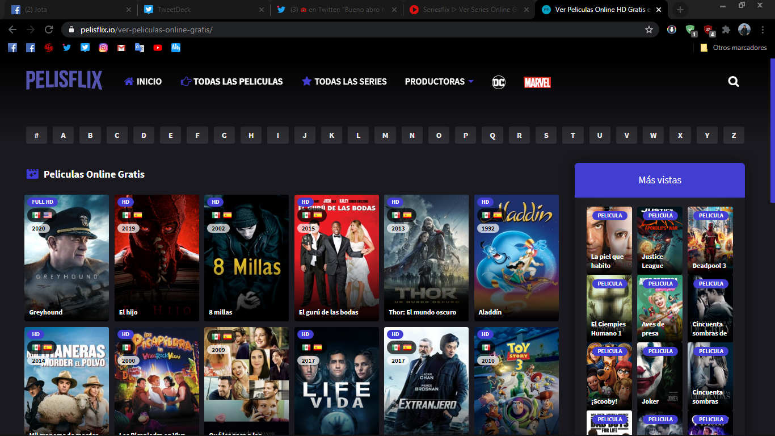
Task: Filter movies by letter M
Action: tap(385, 135)
